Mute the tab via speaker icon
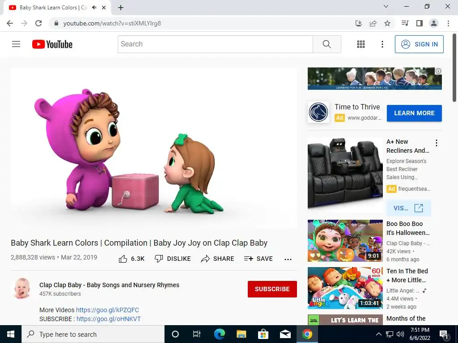Image resolution: width=458 pixels, height=343 pixels. tap(94, 8)
